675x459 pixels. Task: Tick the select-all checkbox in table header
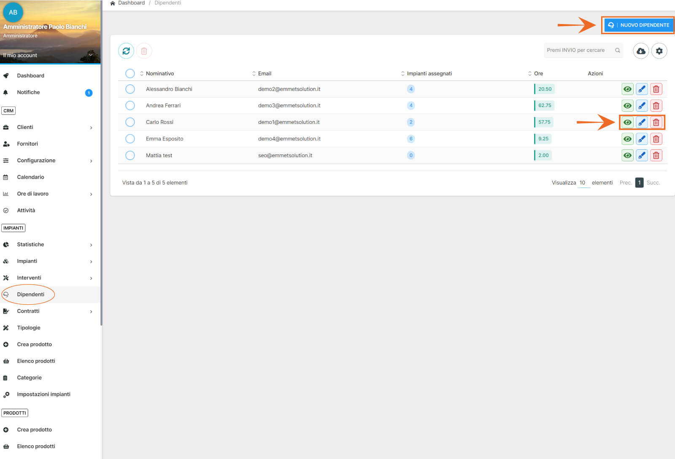[x=130, y=73]
